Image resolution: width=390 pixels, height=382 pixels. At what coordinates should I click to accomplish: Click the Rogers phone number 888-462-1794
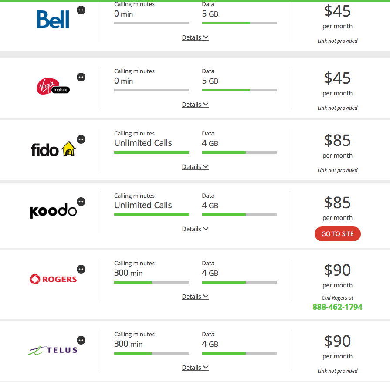point(338,307)
